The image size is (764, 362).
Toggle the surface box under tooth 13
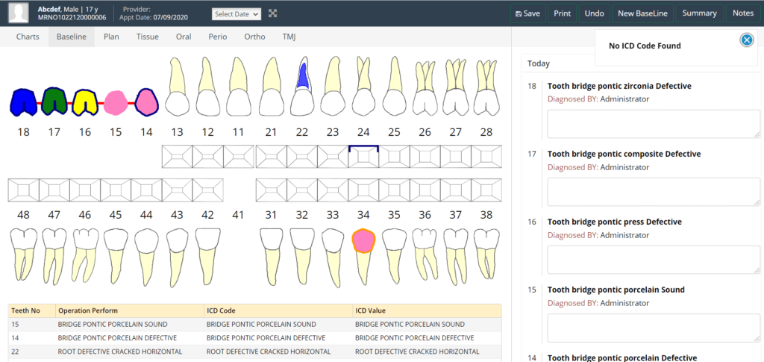[178, 155]
